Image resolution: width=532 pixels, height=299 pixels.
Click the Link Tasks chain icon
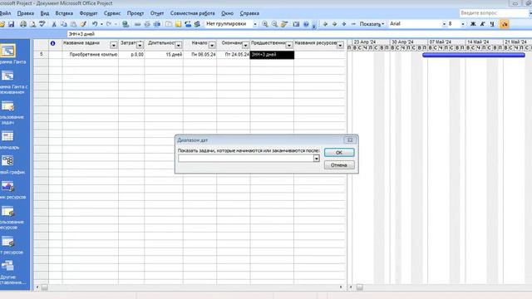137,24
